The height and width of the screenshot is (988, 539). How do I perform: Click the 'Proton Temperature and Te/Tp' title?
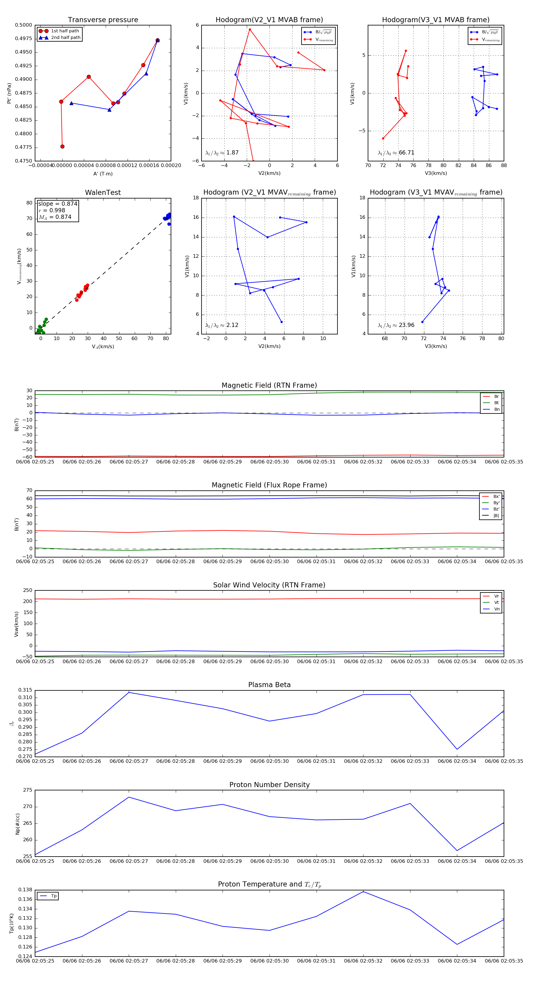tap(269, 884)
